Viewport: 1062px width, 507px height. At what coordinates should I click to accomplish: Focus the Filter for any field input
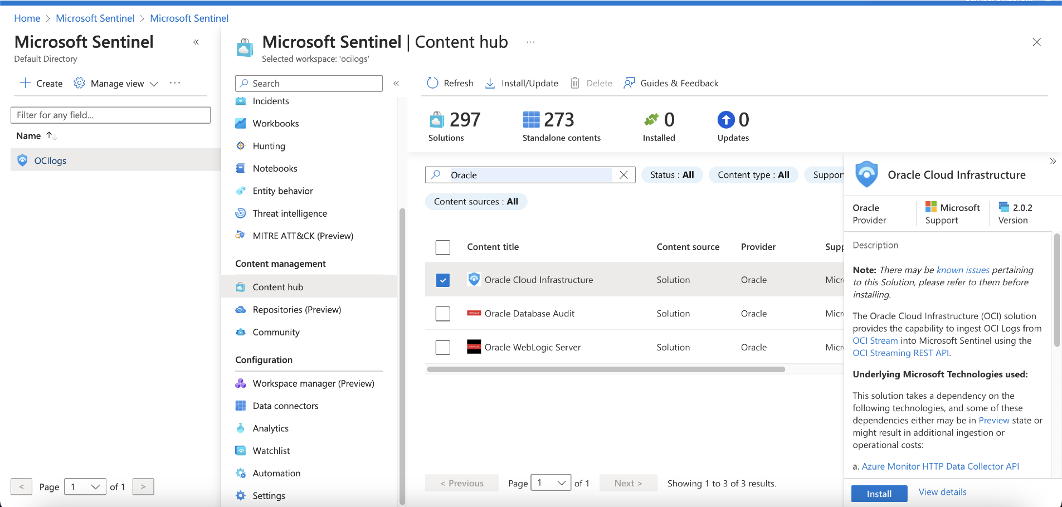coord(110,115)
